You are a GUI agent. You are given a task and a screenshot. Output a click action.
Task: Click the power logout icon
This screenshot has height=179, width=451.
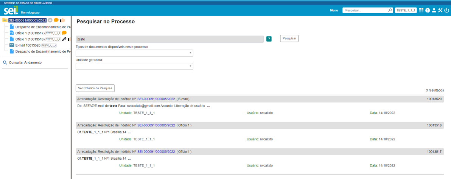(446, 11)
